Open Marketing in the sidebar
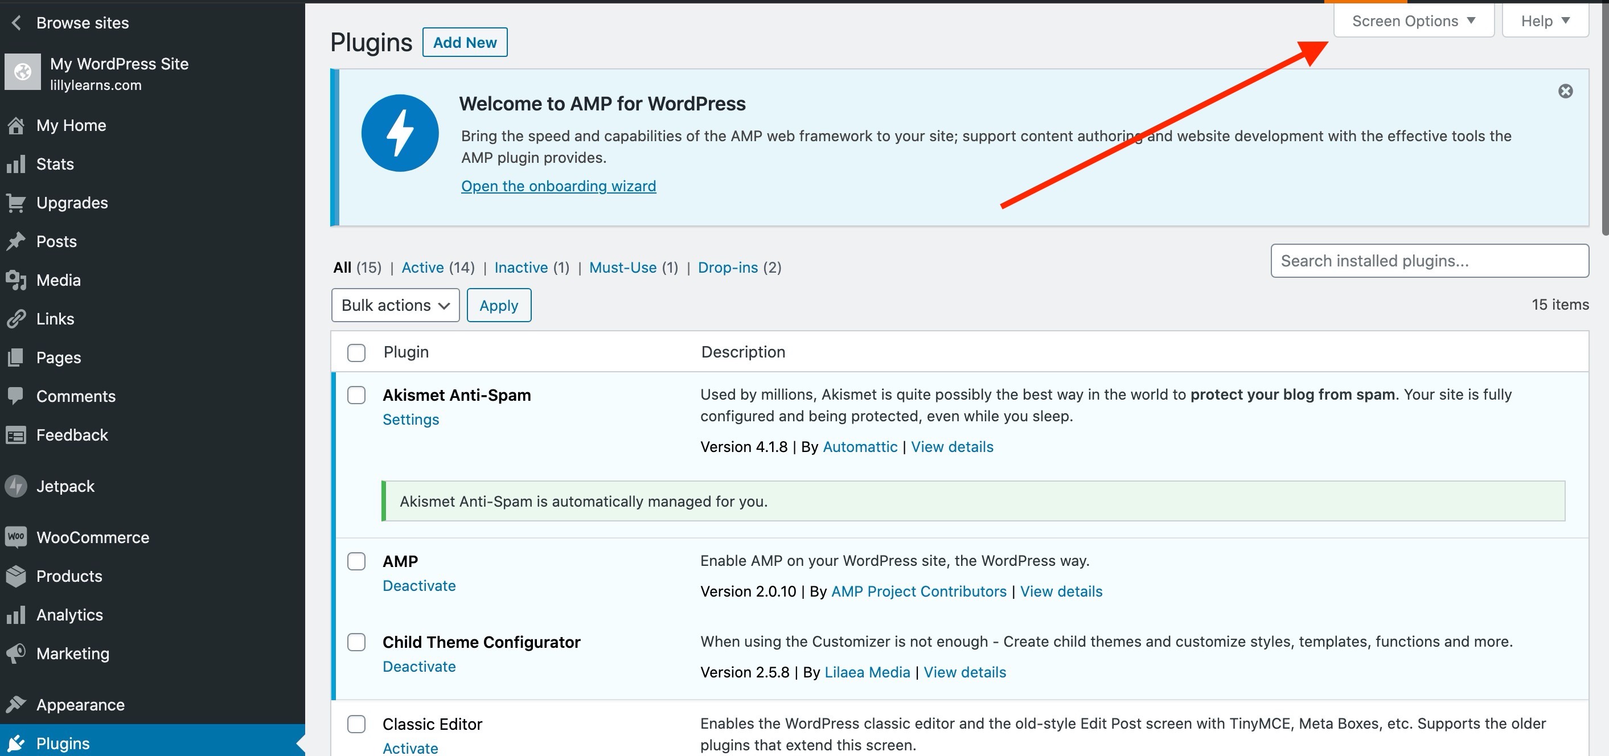This screenshot has height=756, width=1609. (153, 654)
